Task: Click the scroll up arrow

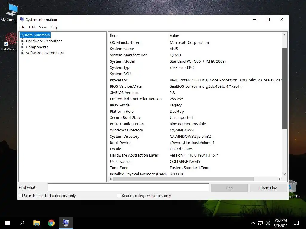Action: [x=284, y=35]
